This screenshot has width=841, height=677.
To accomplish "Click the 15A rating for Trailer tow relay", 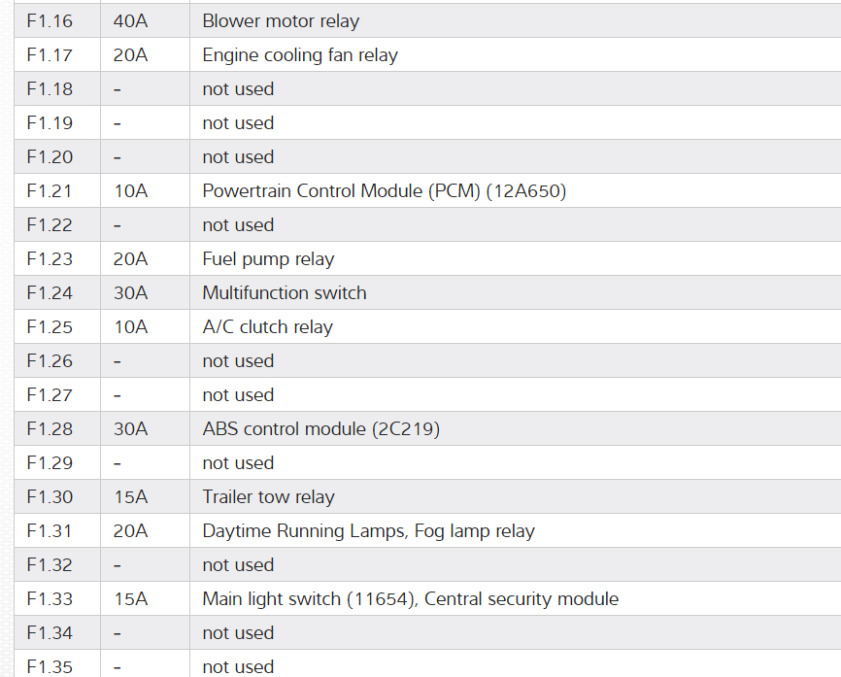I will point(130,497).
